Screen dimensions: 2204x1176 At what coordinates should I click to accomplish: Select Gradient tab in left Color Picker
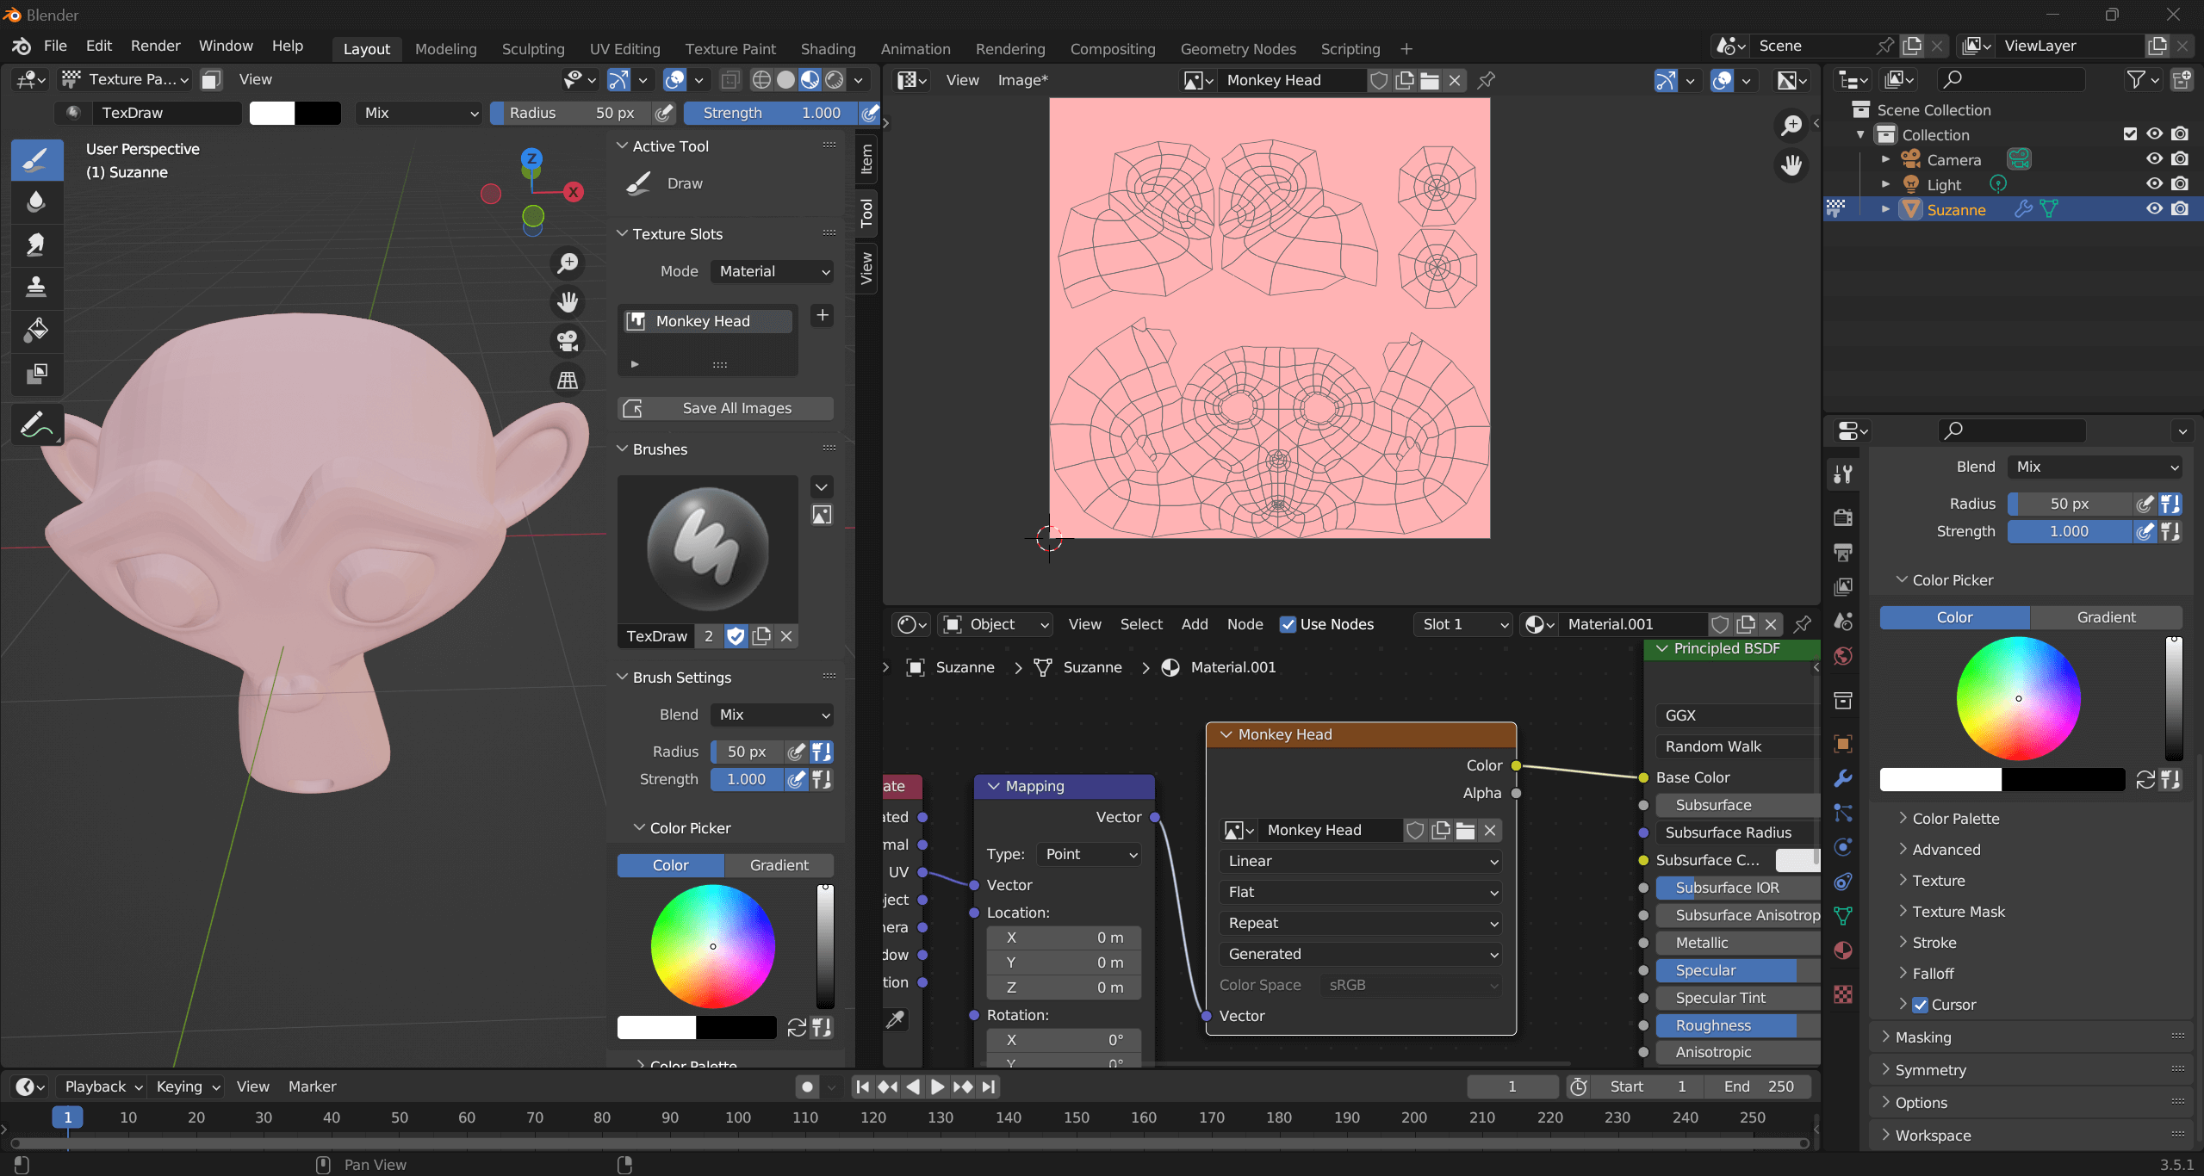pos(779,865)
